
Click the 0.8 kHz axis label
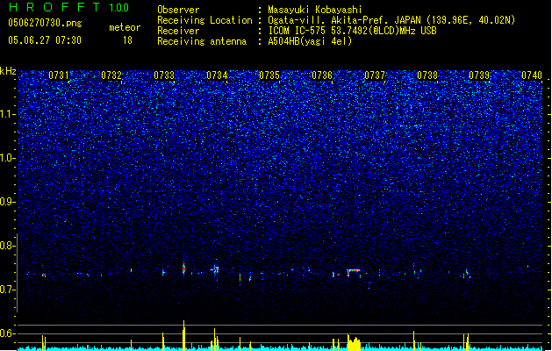pos(8,246)
